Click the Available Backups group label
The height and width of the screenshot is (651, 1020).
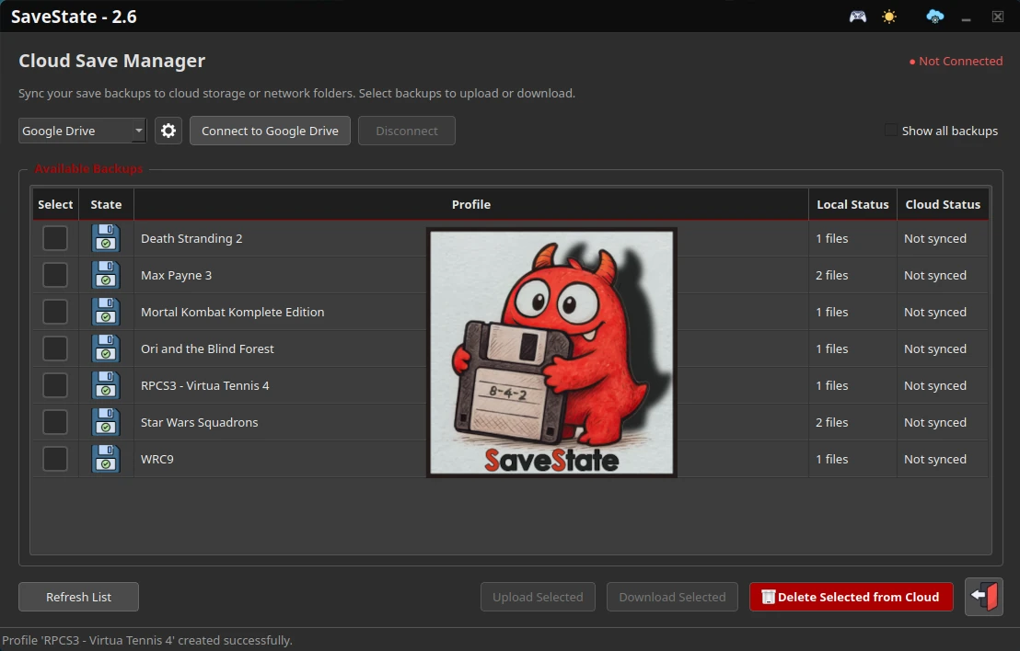click(88, 169)
